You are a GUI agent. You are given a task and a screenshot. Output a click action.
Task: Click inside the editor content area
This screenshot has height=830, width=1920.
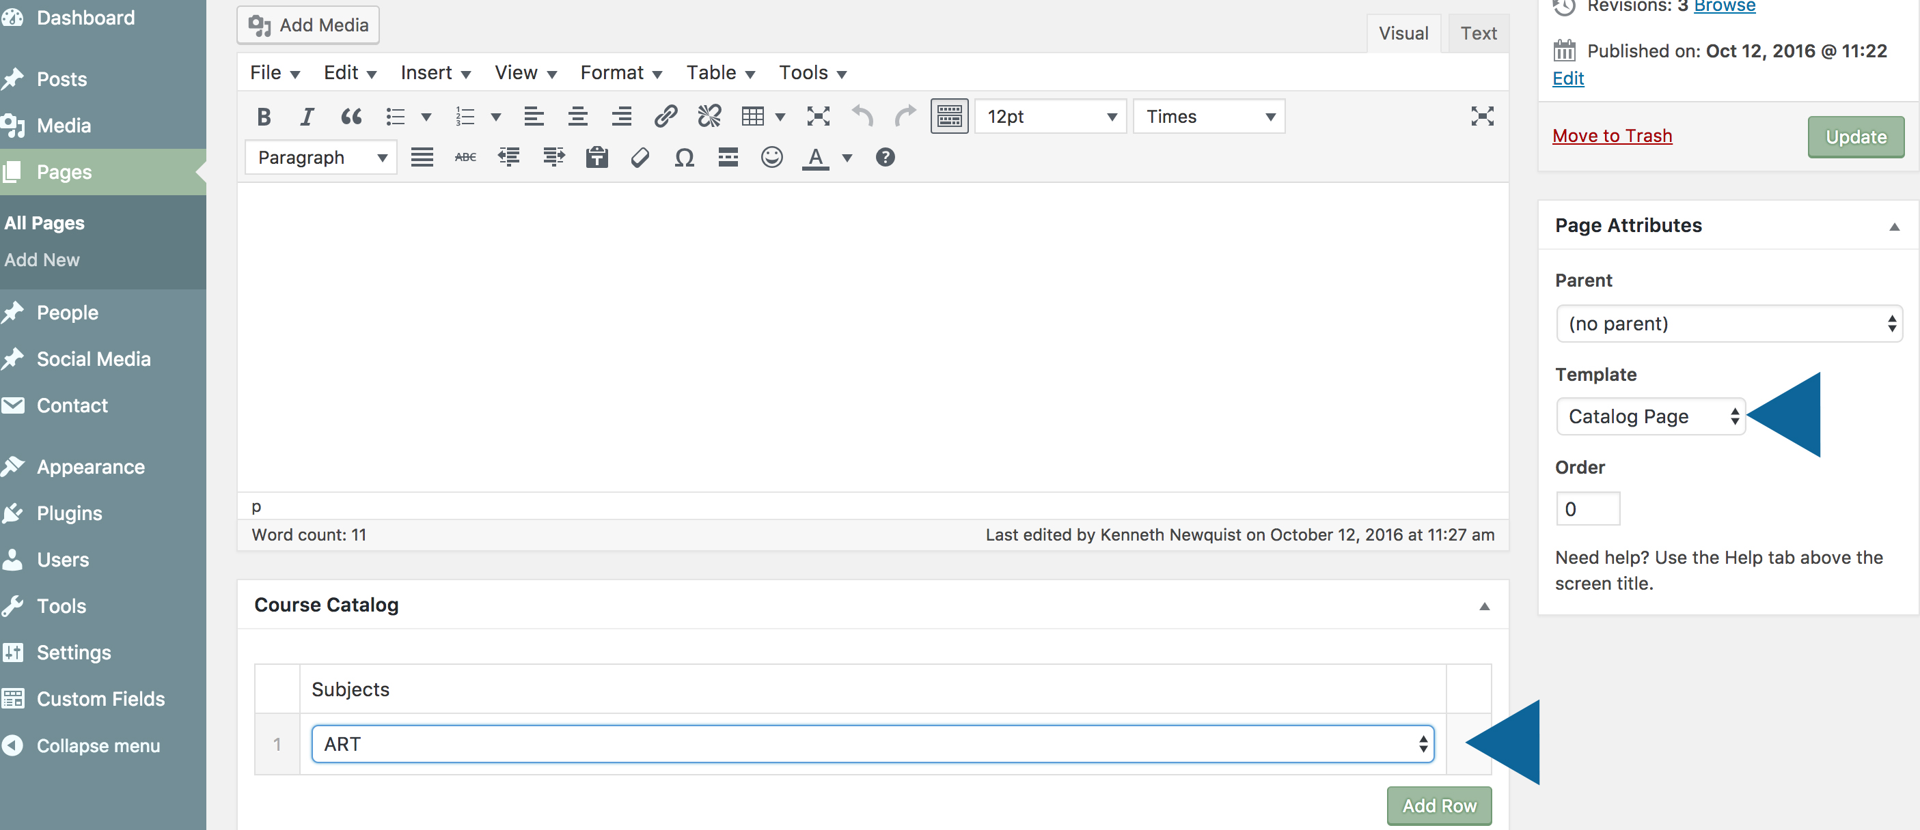[873, 337]
